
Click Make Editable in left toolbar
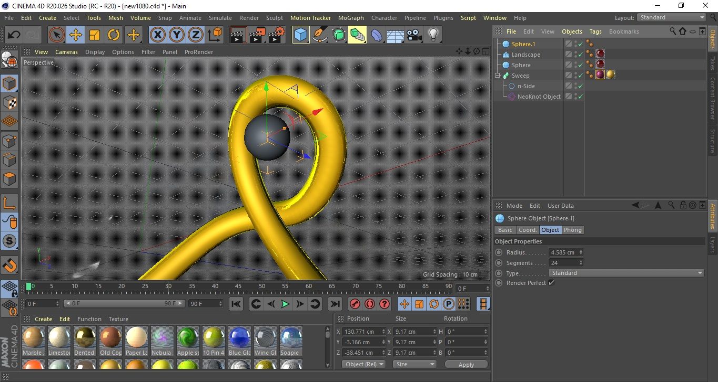[x=9, y=60]
